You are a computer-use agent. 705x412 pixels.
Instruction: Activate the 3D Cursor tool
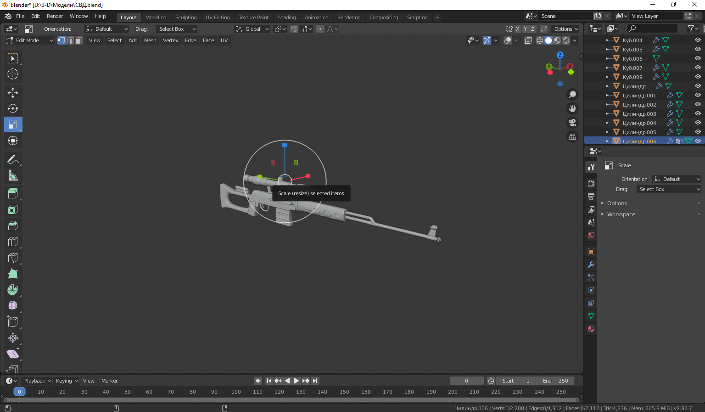coord(13,74)
